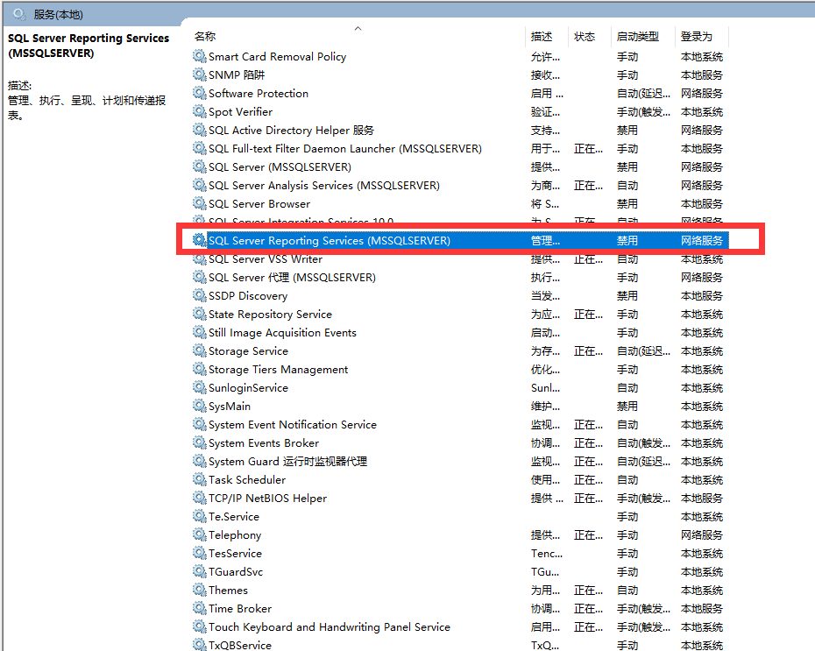
Task: Click the TCP/IP NetBIOS Helper gear icon
Action: click(x=200, y=498)
